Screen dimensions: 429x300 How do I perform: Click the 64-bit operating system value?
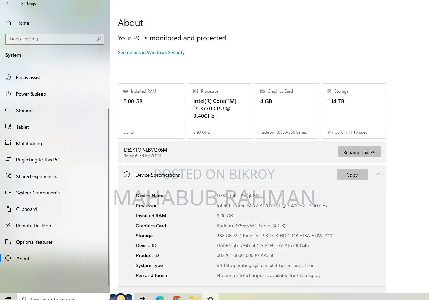click(x=265, y=265)
